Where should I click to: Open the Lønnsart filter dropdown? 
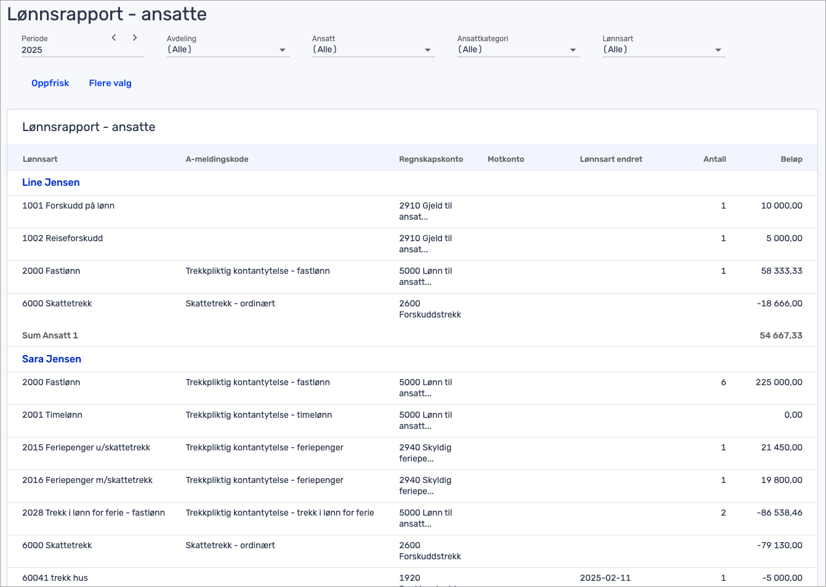(664, 50)
